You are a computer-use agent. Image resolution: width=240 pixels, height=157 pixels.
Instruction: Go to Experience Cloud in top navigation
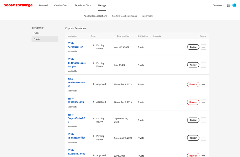click(83, 5)
